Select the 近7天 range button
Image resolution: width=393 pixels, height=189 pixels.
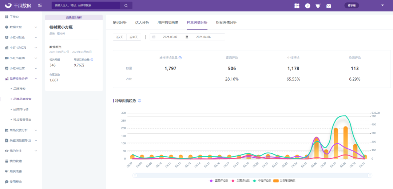(x=120, y=37)
